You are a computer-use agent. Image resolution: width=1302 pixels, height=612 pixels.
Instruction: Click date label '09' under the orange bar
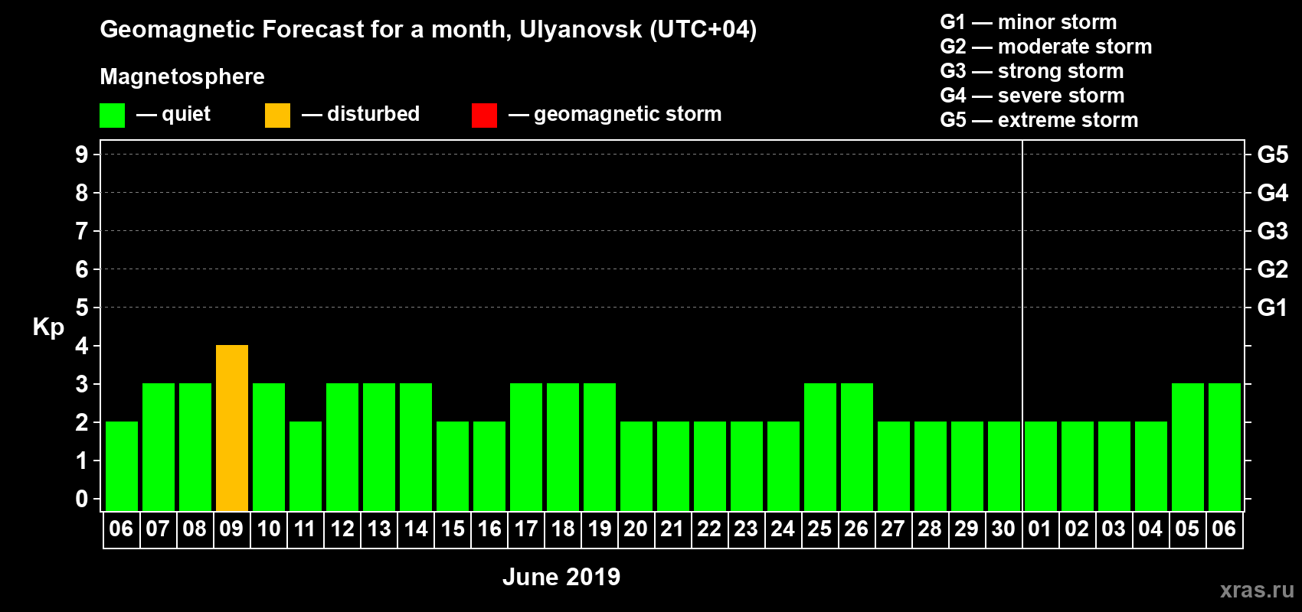pos(231,529)
